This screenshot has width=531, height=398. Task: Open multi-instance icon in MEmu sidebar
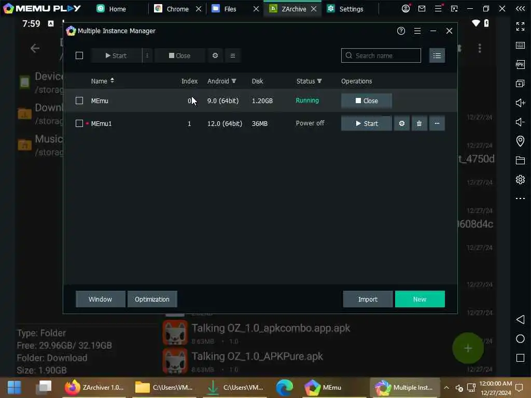tap(520, 83)
